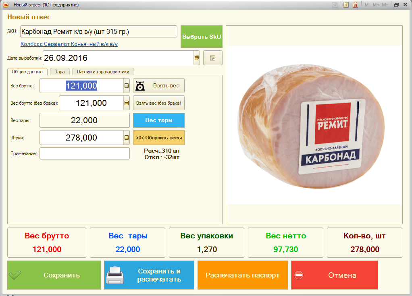Viewport: 412px width, 296px height.
Task: Restore the window with the restore button
Action: tap(397, 5)
